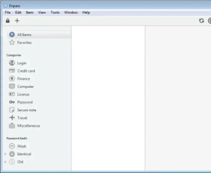Expand the Old passwords group
211x173 pixels.
point(5,162)
